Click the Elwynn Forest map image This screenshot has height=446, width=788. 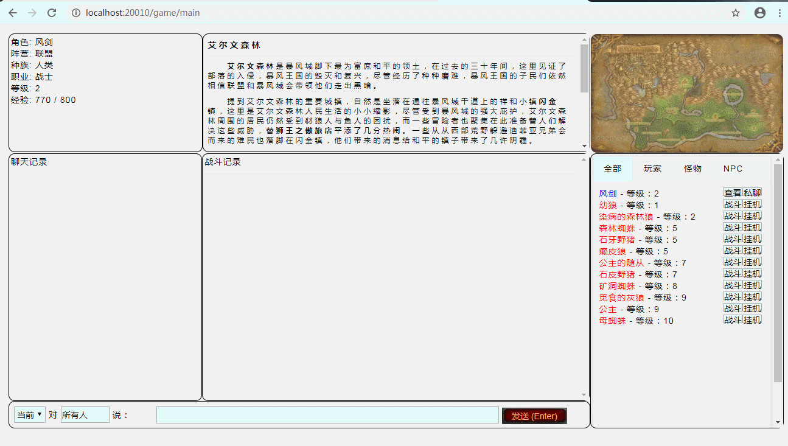(x=686, y=93)
